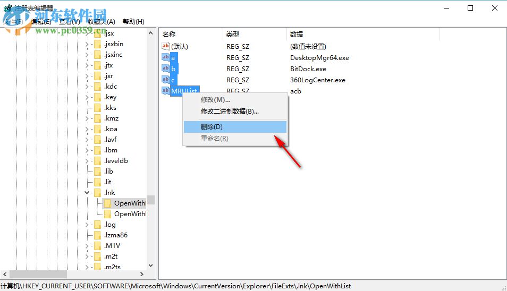
Task: Expand the .M1V key
Action: click(x=87, y=246)
